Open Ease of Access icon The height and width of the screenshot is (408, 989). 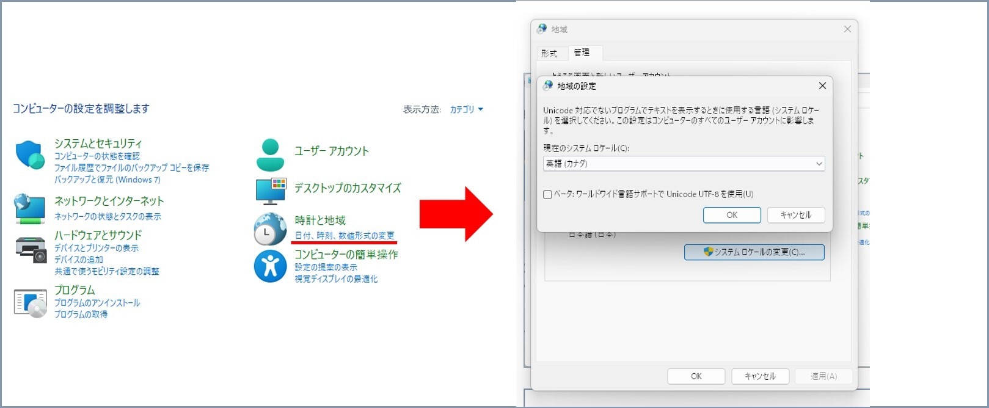tap(270, 266)
